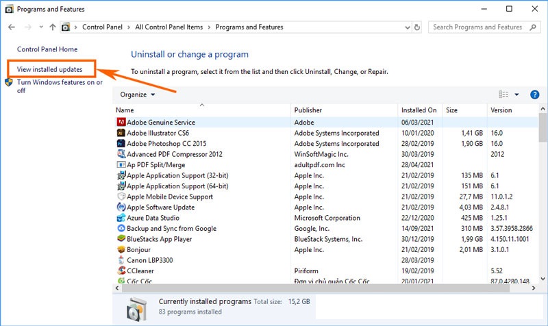This screenshot has height=326, width=548.
Task: Sort the list by Publisher column header
Action: [308, 110]
